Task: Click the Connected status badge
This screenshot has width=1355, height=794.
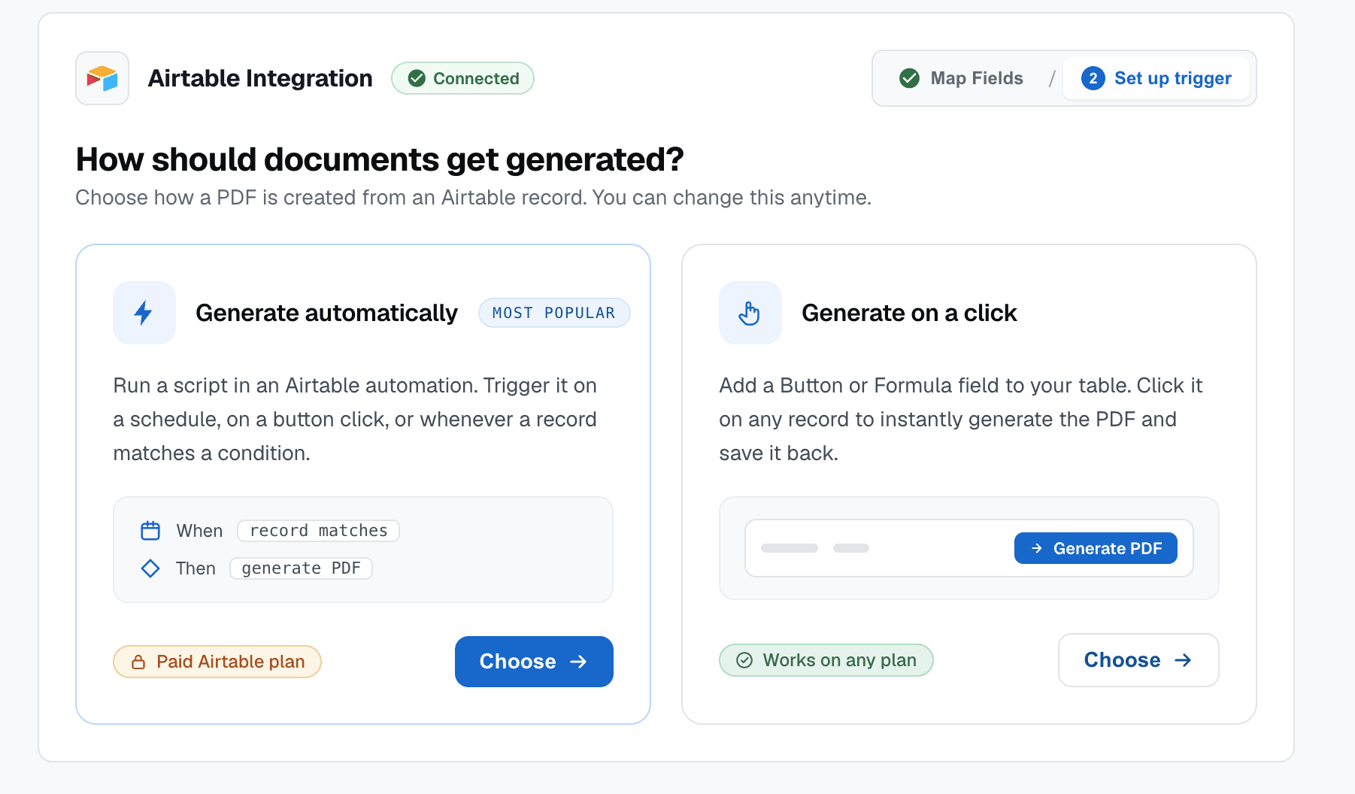Action: (462, 78)
